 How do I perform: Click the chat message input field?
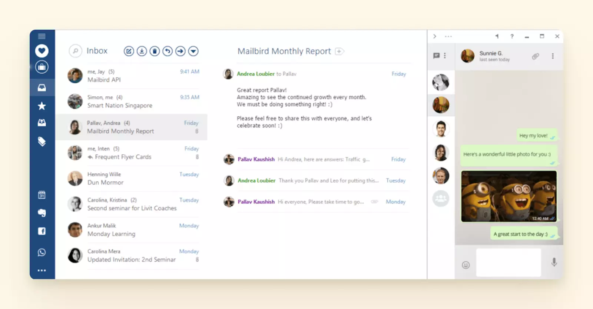coord(508,262)
